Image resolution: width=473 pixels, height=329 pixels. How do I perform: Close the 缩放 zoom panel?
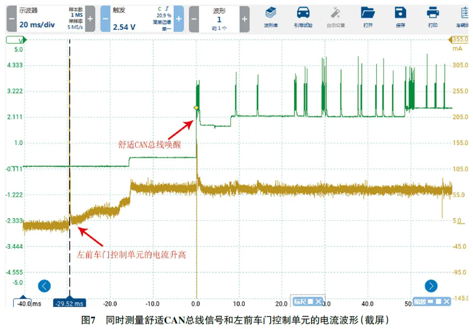tap(446, 301)
